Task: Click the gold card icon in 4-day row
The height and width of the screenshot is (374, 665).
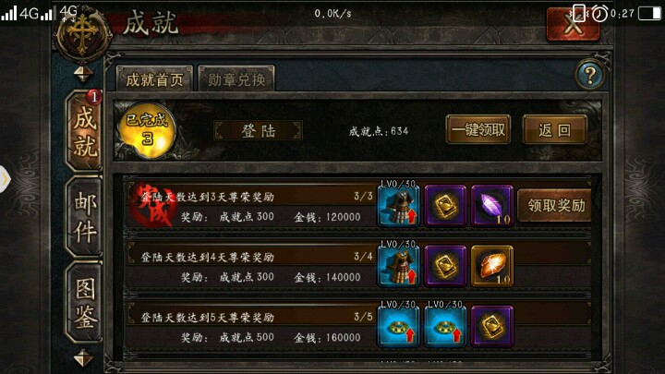Action: [445, 266]
